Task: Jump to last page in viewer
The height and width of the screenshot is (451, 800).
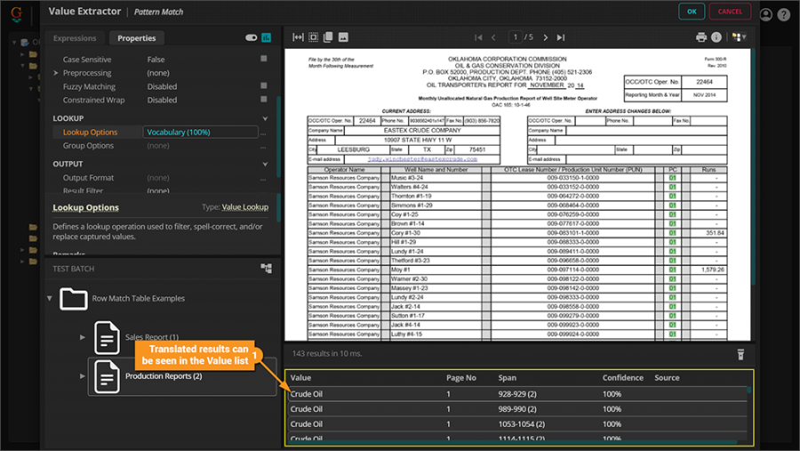Action: [560, 37]
